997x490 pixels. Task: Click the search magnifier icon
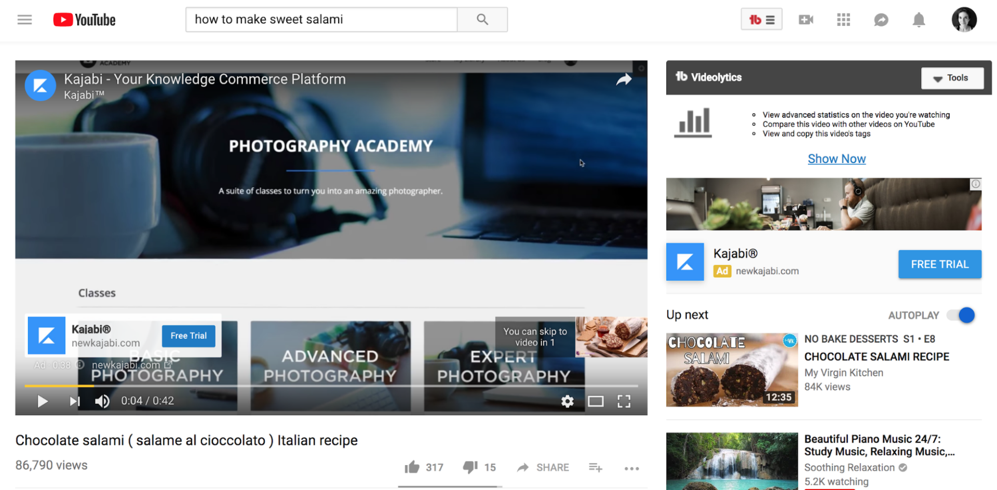[482, 19]
